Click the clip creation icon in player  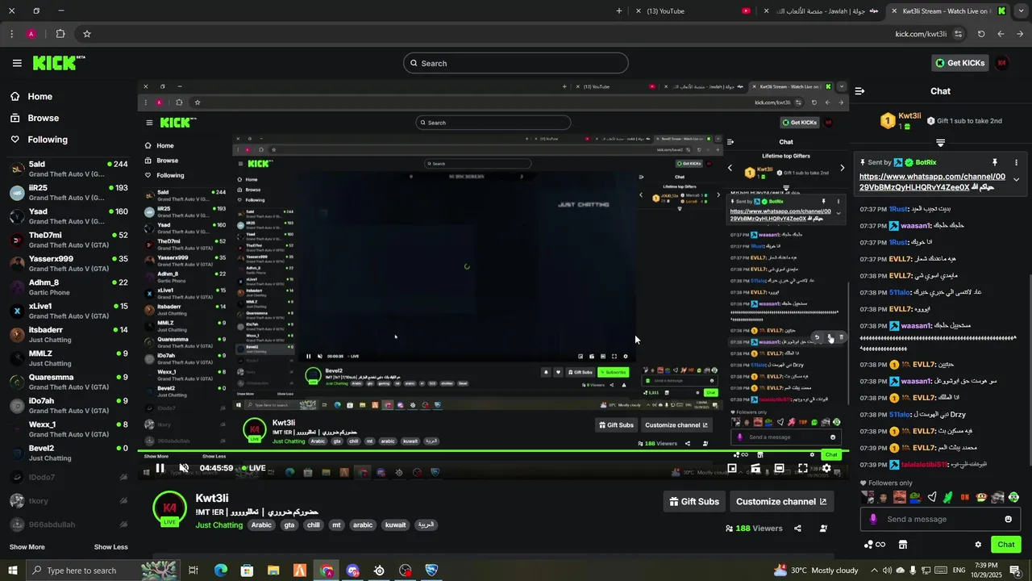[x=755, y=468]
